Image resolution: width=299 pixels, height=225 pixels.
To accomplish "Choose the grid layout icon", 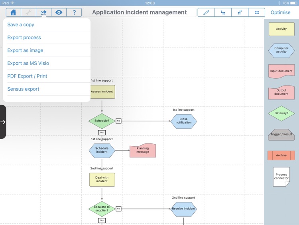I will point(257,12).
